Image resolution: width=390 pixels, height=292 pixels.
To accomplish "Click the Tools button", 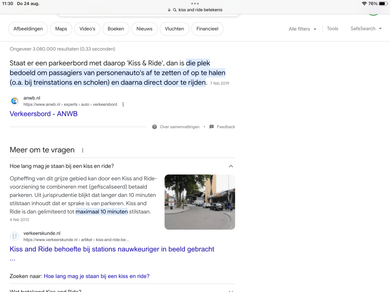I will (x=332, y=29).
